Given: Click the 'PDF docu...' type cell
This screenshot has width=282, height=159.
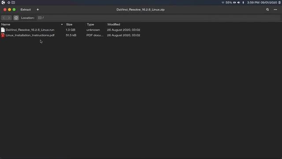Looking at the screenshot, I should (95, 35).
